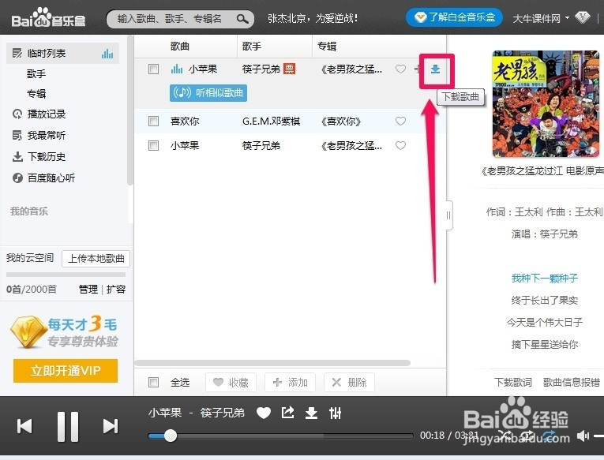Click 听相似歌曲 button
604x460 pixels.
point(208,93)
